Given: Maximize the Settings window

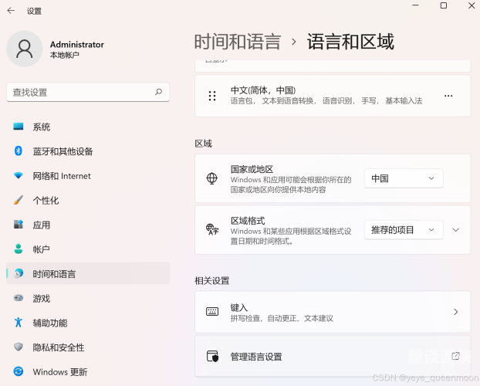Looking at the screenshot, I should point(444,5).
